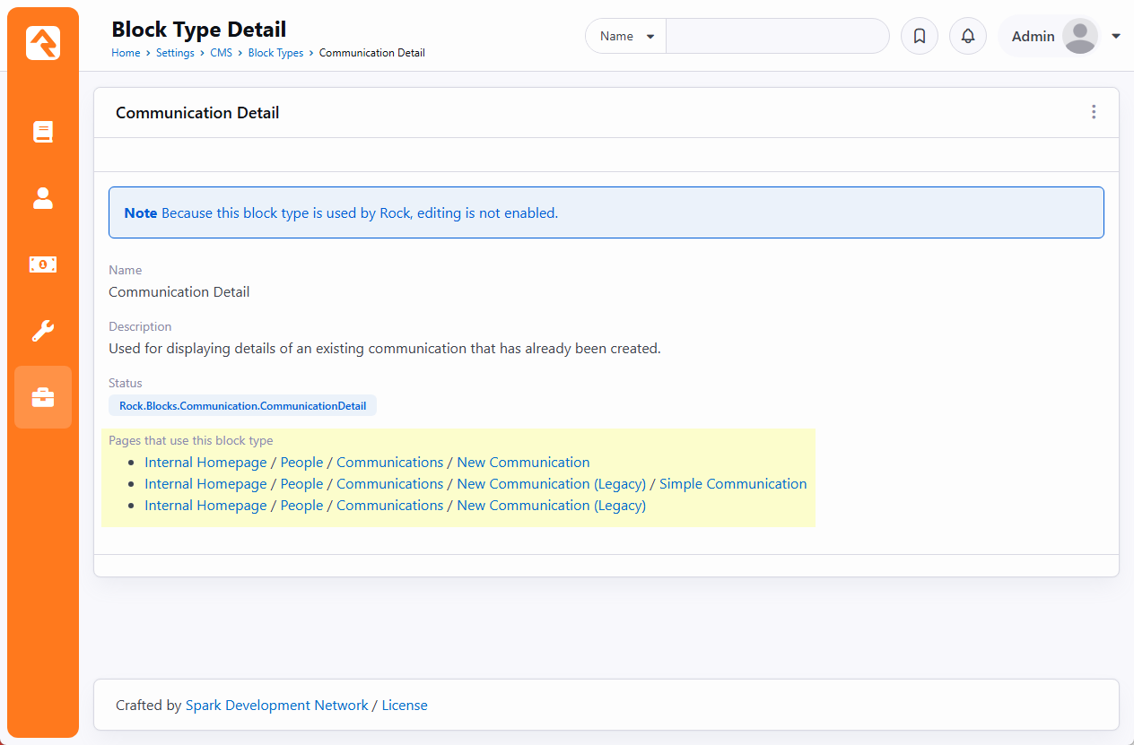The height and width of the screenshot is (745, 1134).
Task: Click the Simple Communication page link
Action: [x=733, y=483]
